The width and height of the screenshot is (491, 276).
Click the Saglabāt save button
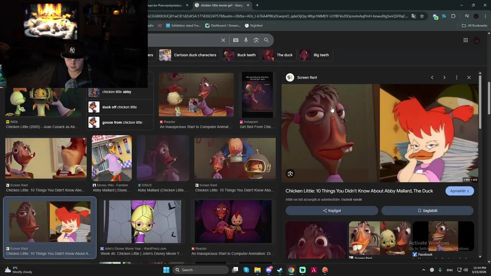(427, 210)
